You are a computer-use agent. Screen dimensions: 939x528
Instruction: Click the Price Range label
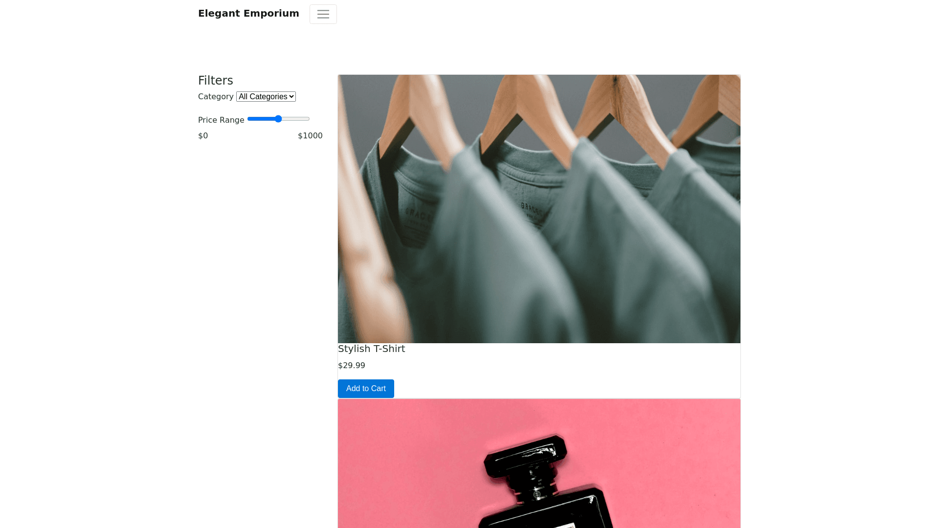221,120
